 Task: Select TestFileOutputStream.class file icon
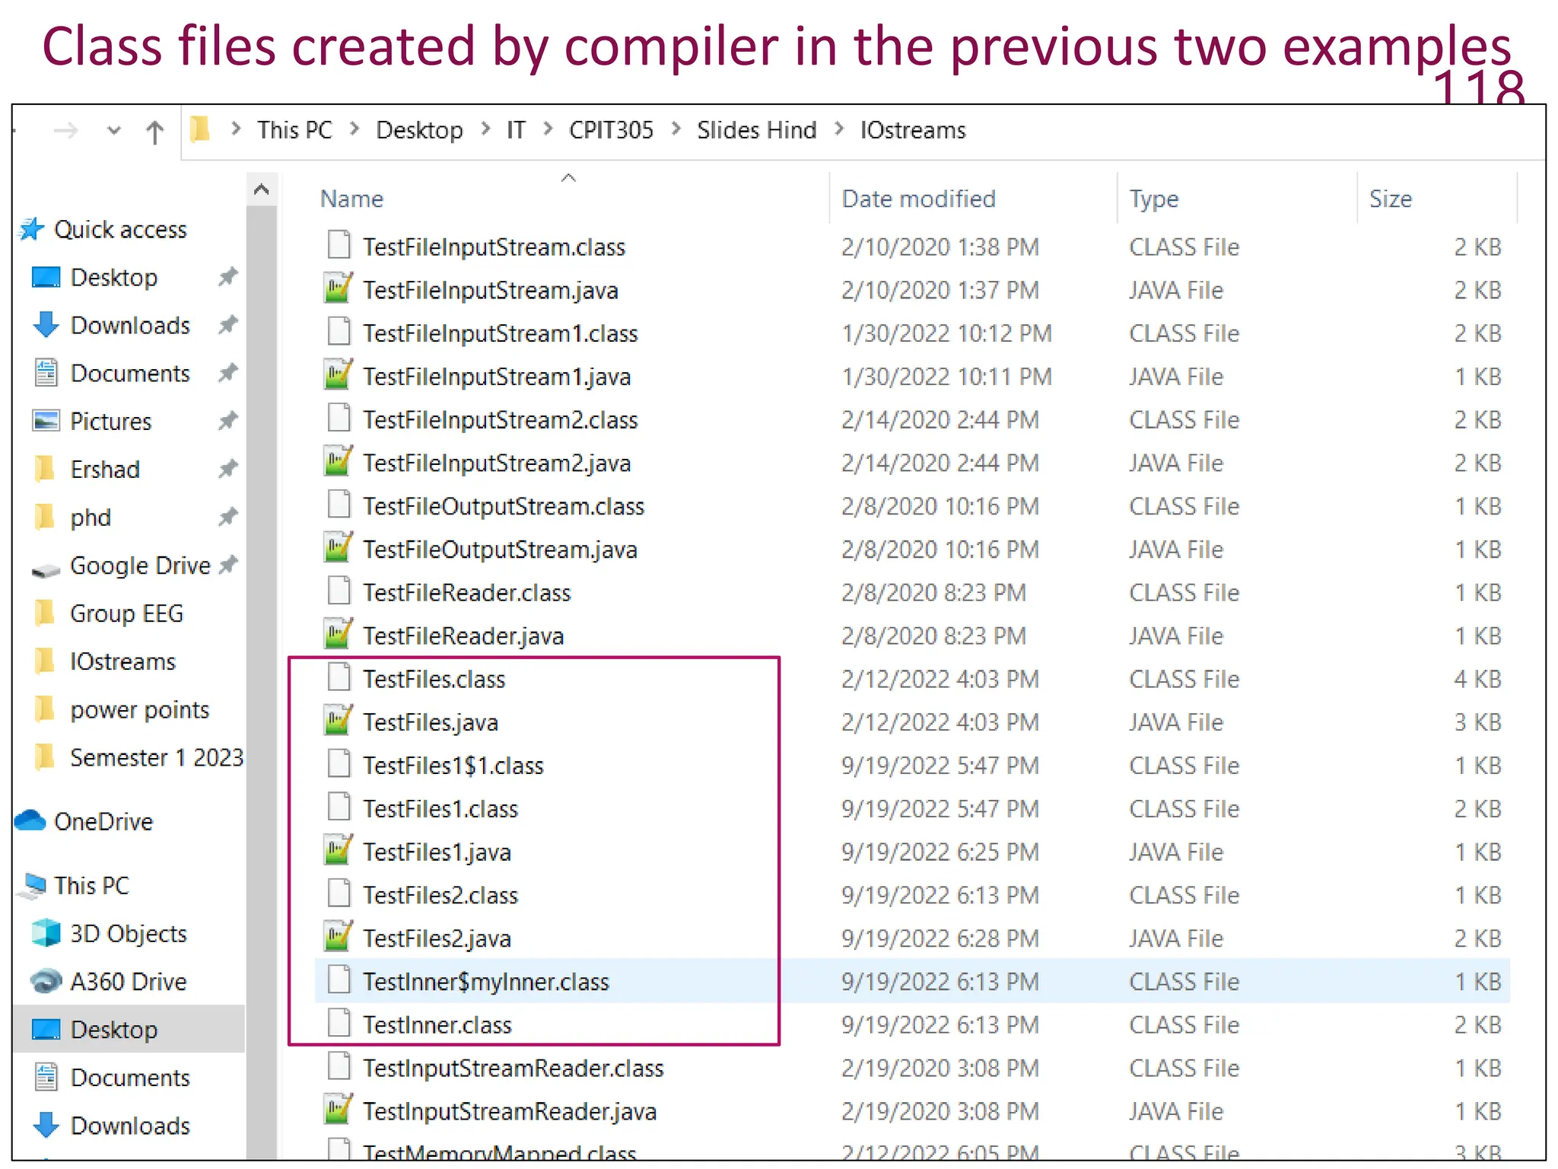[x=339, y=505]
